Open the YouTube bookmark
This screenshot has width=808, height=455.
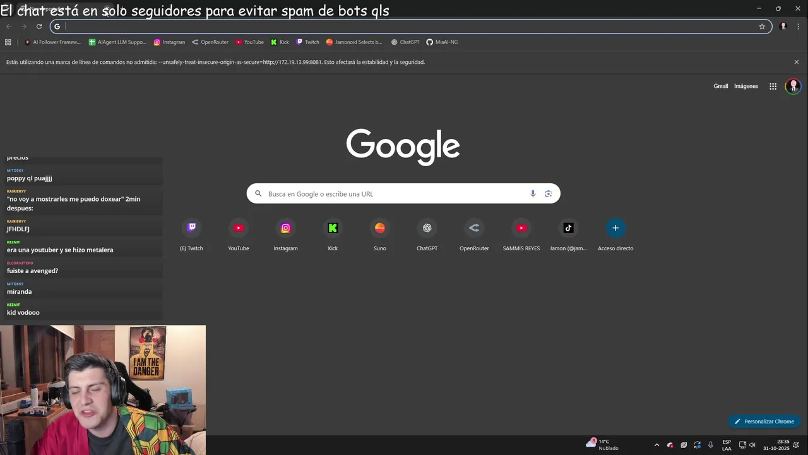click(249, 42)
